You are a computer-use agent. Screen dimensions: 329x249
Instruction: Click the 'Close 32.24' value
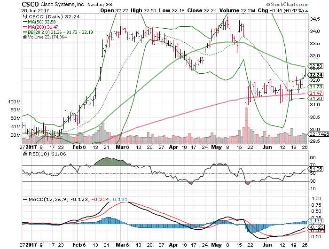tap(202, 10)
